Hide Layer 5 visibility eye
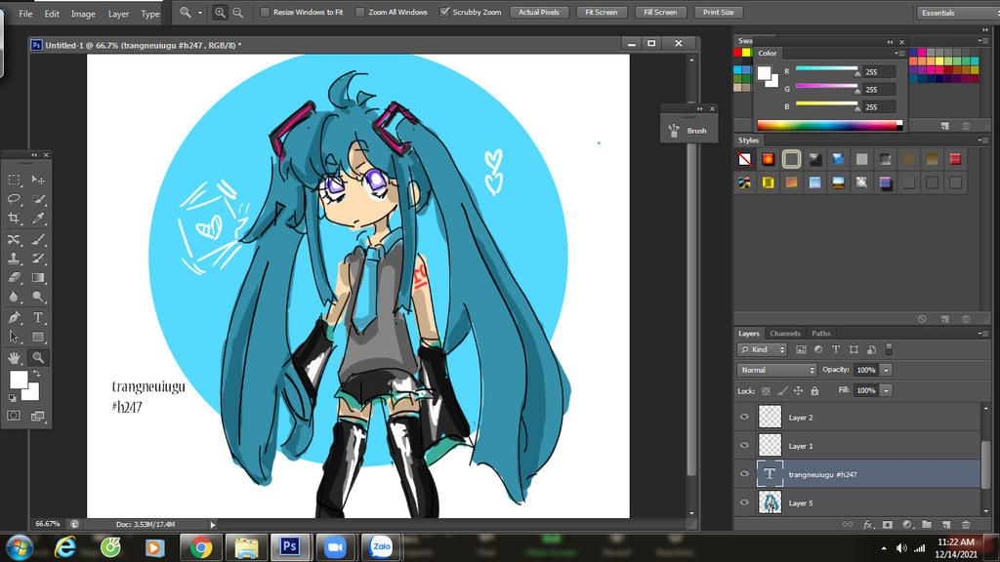1000x562 pixels. pyautogui.click(x=744, y=502)
